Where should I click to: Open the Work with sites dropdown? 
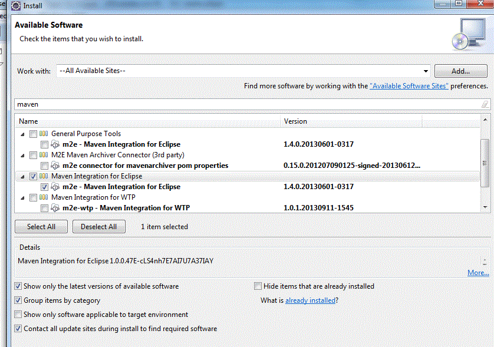[x=426, y=71]
